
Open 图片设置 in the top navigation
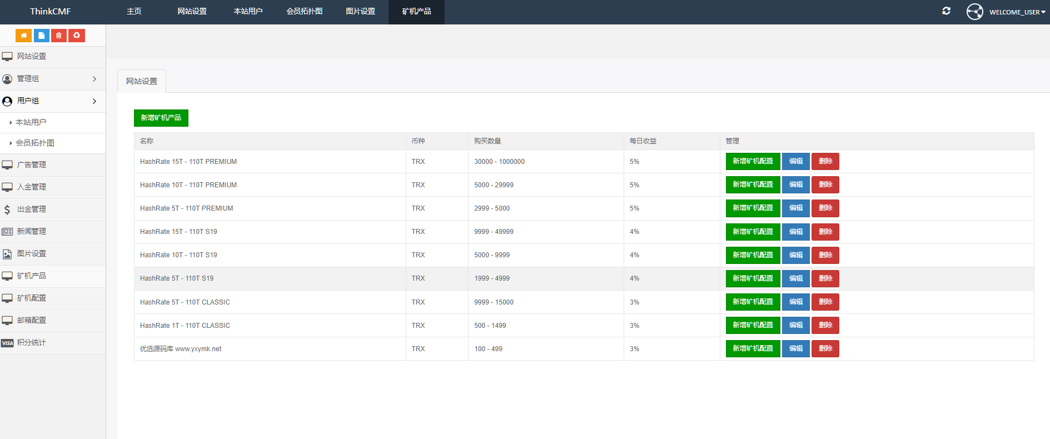[360, 12]
